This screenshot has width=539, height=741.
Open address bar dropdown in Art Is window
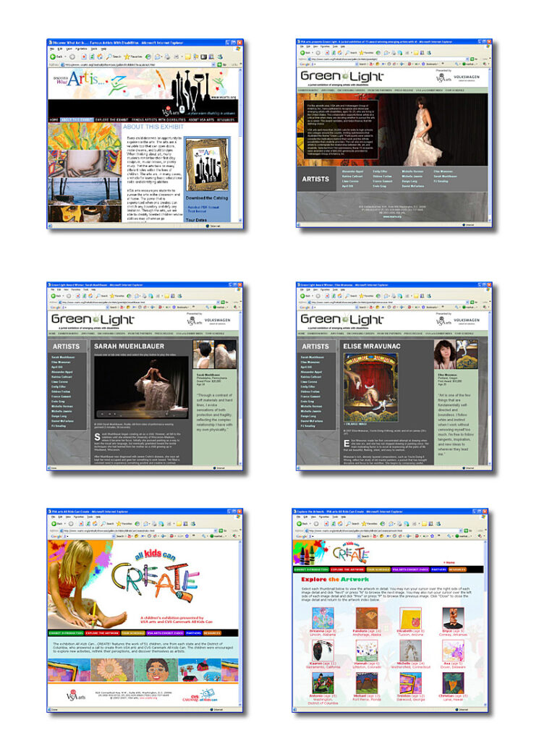[x=213, y=64]
